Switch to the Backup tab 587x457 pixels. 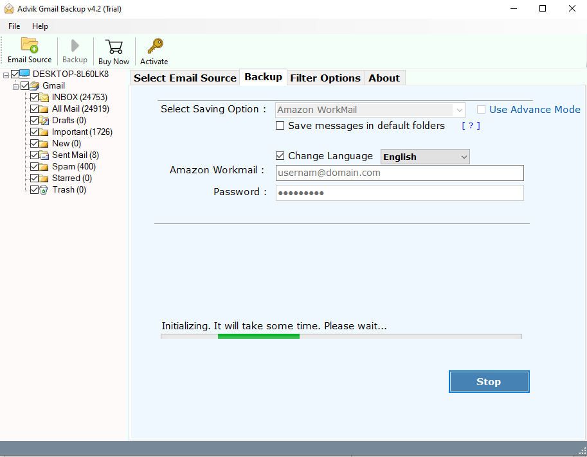(263, 77)
